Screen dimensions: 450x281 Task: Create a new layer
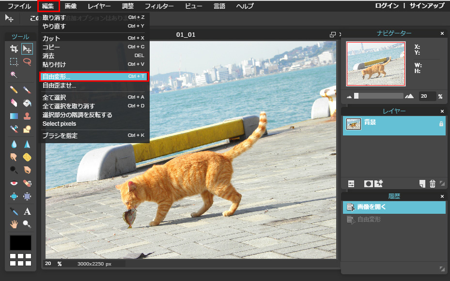(x=422, y=184)
